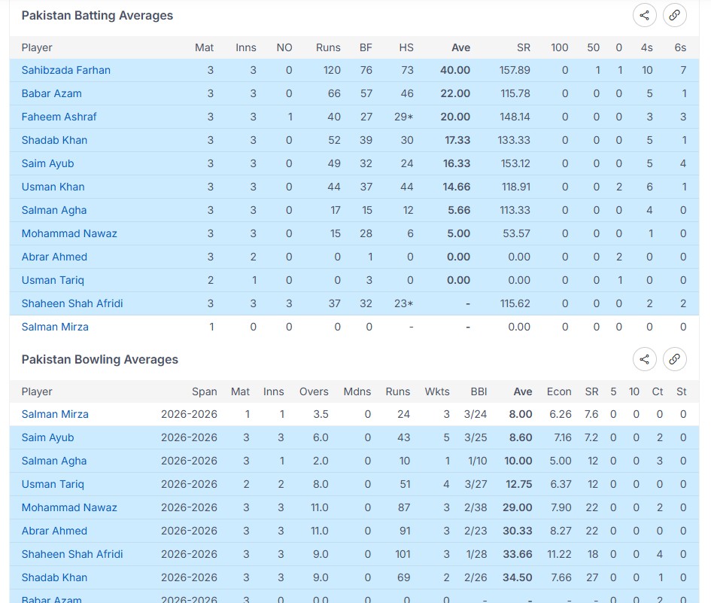
Task: Click the Econ header in bowling table
Action: tap(559, 391)
